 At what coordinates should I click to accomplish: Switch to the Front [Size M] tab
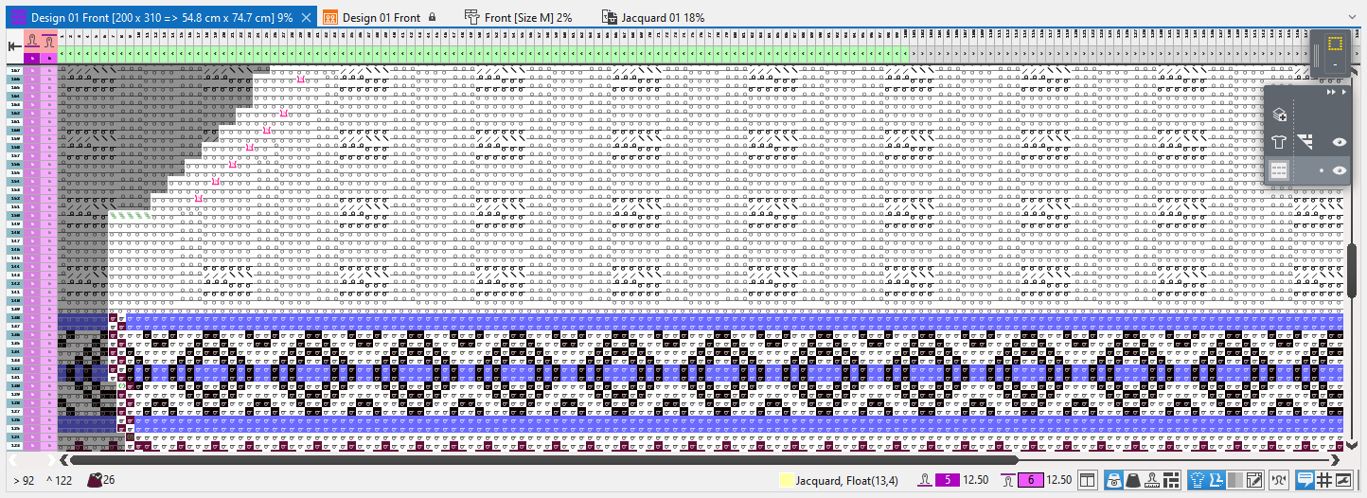[527, 17]
